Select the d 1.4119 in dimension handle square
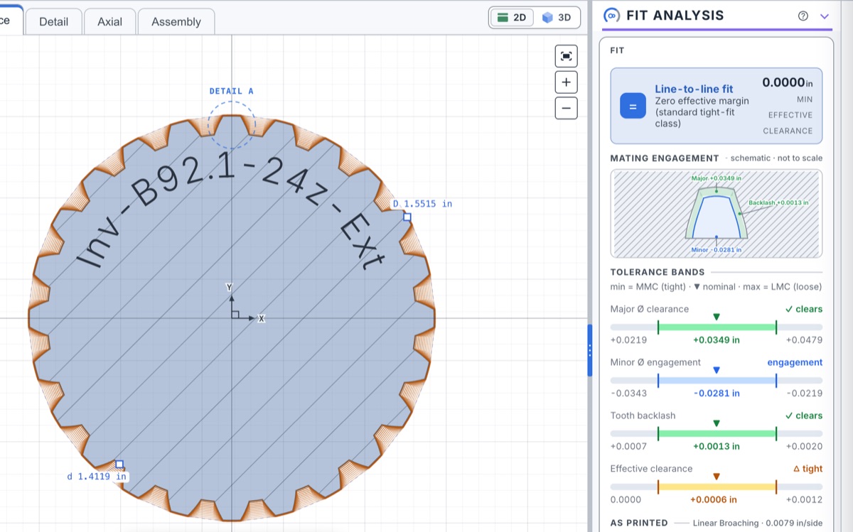Image resolution: width=853 pixels, height=532 pixels. [119, 465]
